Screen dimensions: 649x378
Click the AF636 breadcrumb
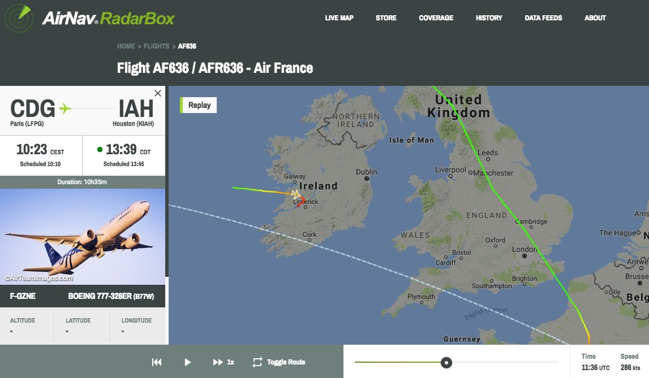coord(187,46)
